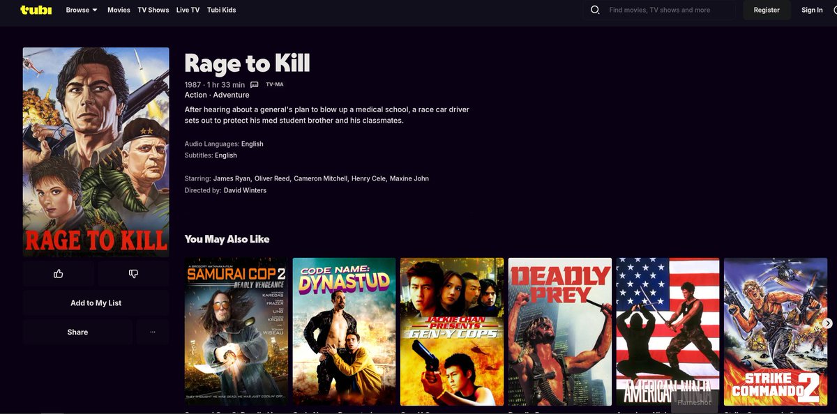Click the closed captions icon
This screenshot has height=414, width=837.
point(255,84)
